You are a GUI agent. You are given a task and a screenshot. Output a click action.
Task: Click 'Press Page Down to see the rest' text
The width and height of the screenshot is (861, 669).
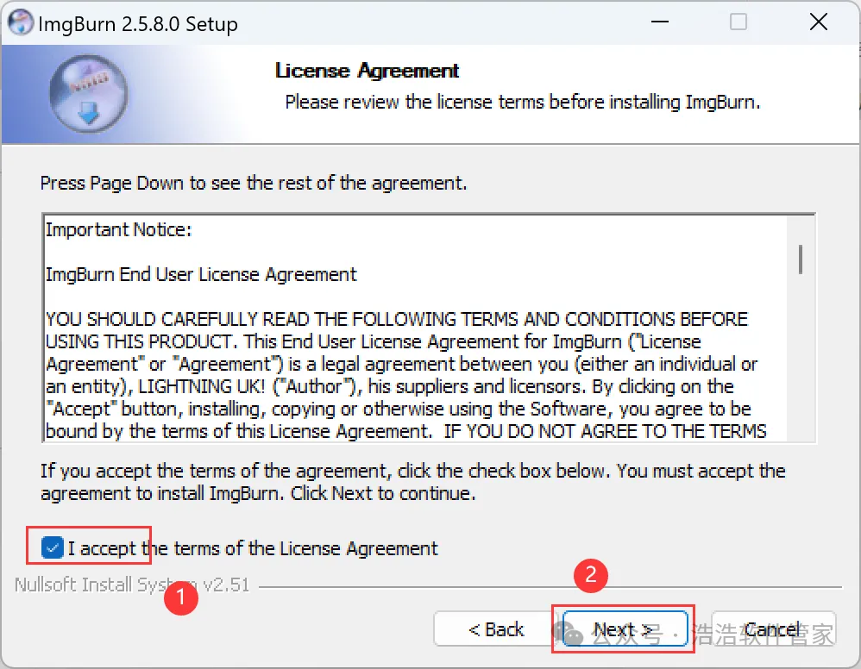[x=254, y=183]
